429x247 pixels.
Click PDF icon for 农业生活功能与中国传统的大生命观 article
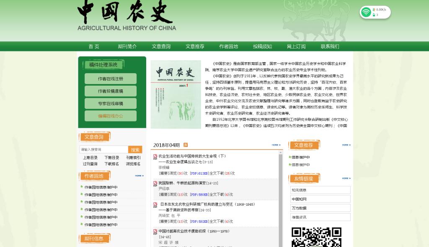click(155, 157)
